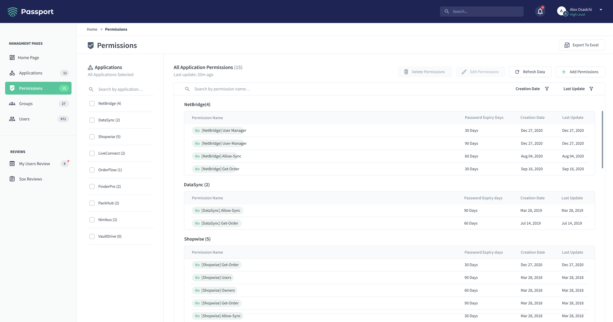613x322 pixels.
Task: Check the LiveConnect (2) checkbox
Action: (92, 153)
